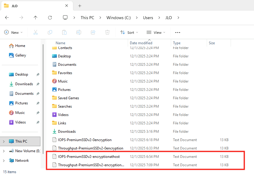Click the Share icon in toolbar
Image resolution: width=254 pixels, height=174 pixels.
click(93, 32)
